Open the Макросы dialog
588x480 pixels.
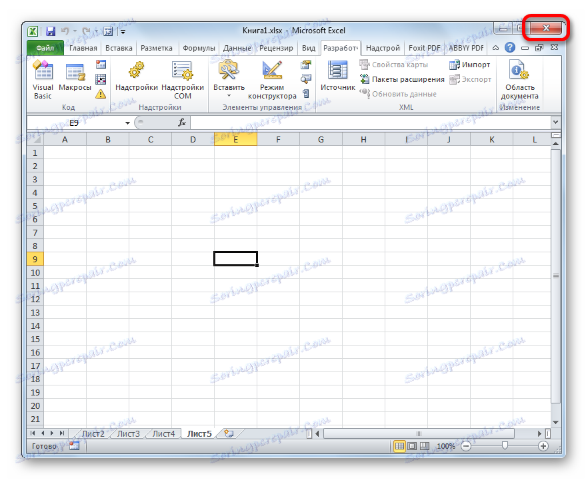point(75,77)
